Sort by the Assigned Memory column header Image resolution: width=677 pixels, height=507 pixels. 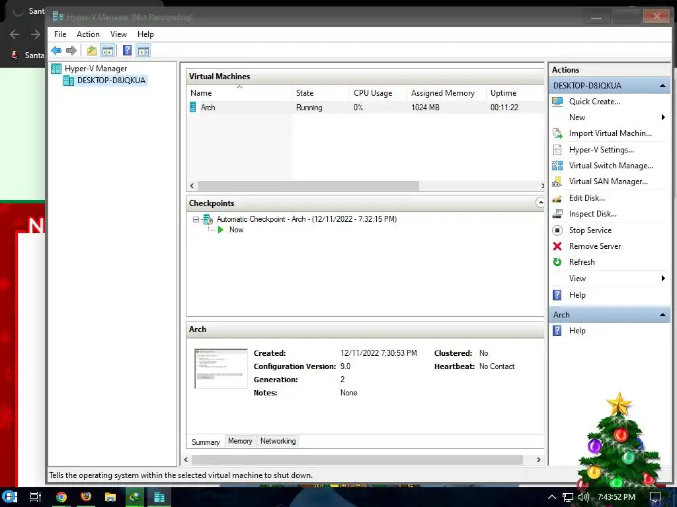point(447,93)
